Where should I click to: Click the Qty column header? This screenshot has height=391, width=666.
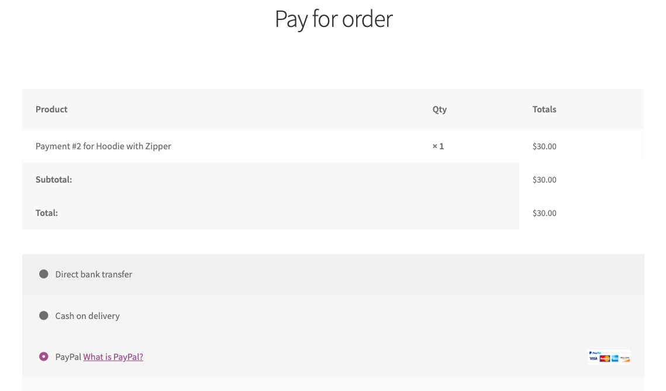(439, 109)
